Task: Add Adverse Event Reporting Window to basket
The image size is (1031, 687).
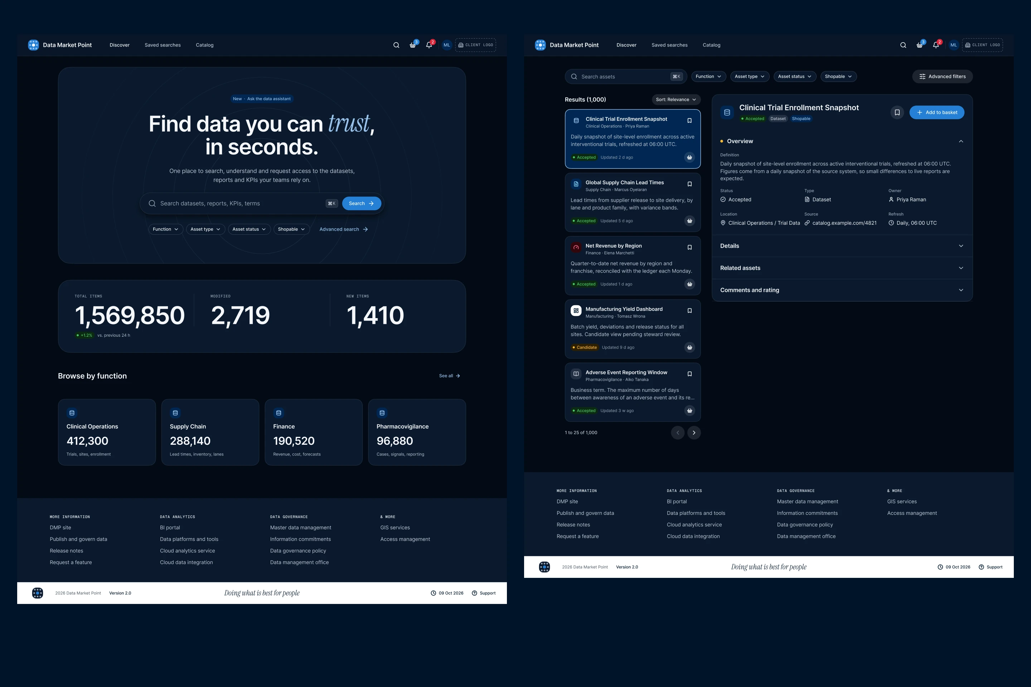Action: [x=689, y=410]
